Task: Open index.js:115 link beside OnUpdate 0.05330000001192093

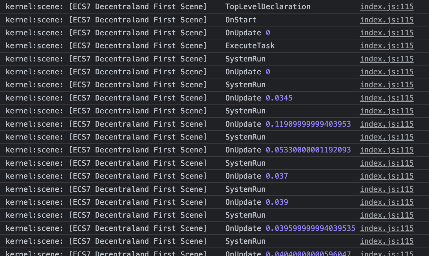Action: click(386, 150)
